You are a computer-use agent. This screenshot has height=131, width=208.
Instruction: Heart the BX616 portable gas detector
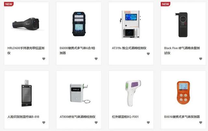tap(201, 123)
